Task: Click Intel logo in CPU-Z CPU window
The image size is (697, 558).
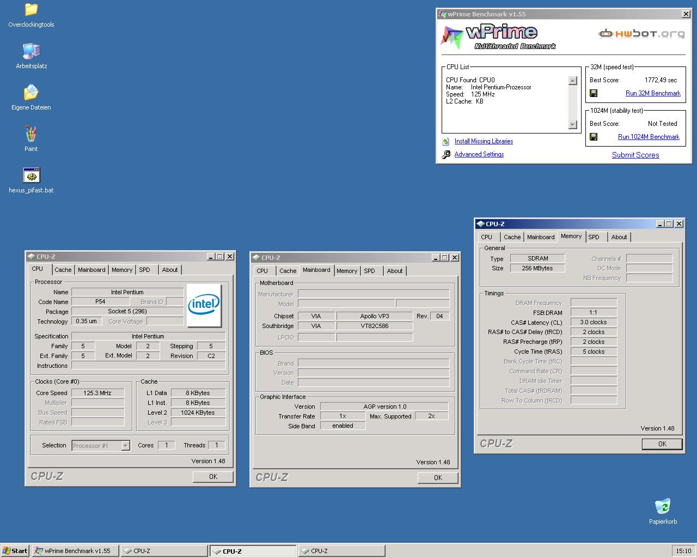Action: tap(204, 305)
